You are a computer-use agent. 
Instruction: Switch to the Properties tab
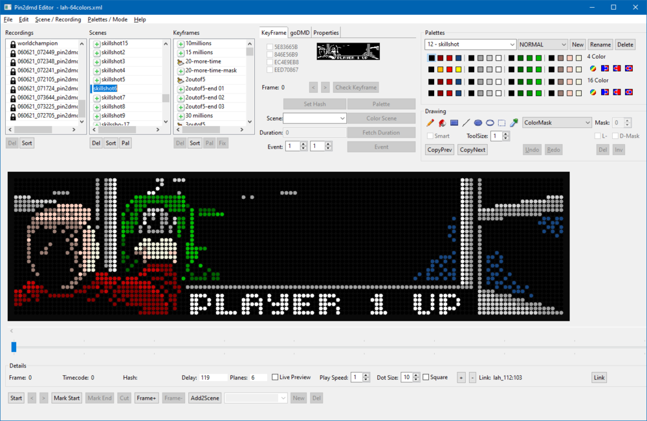point(326,32)
